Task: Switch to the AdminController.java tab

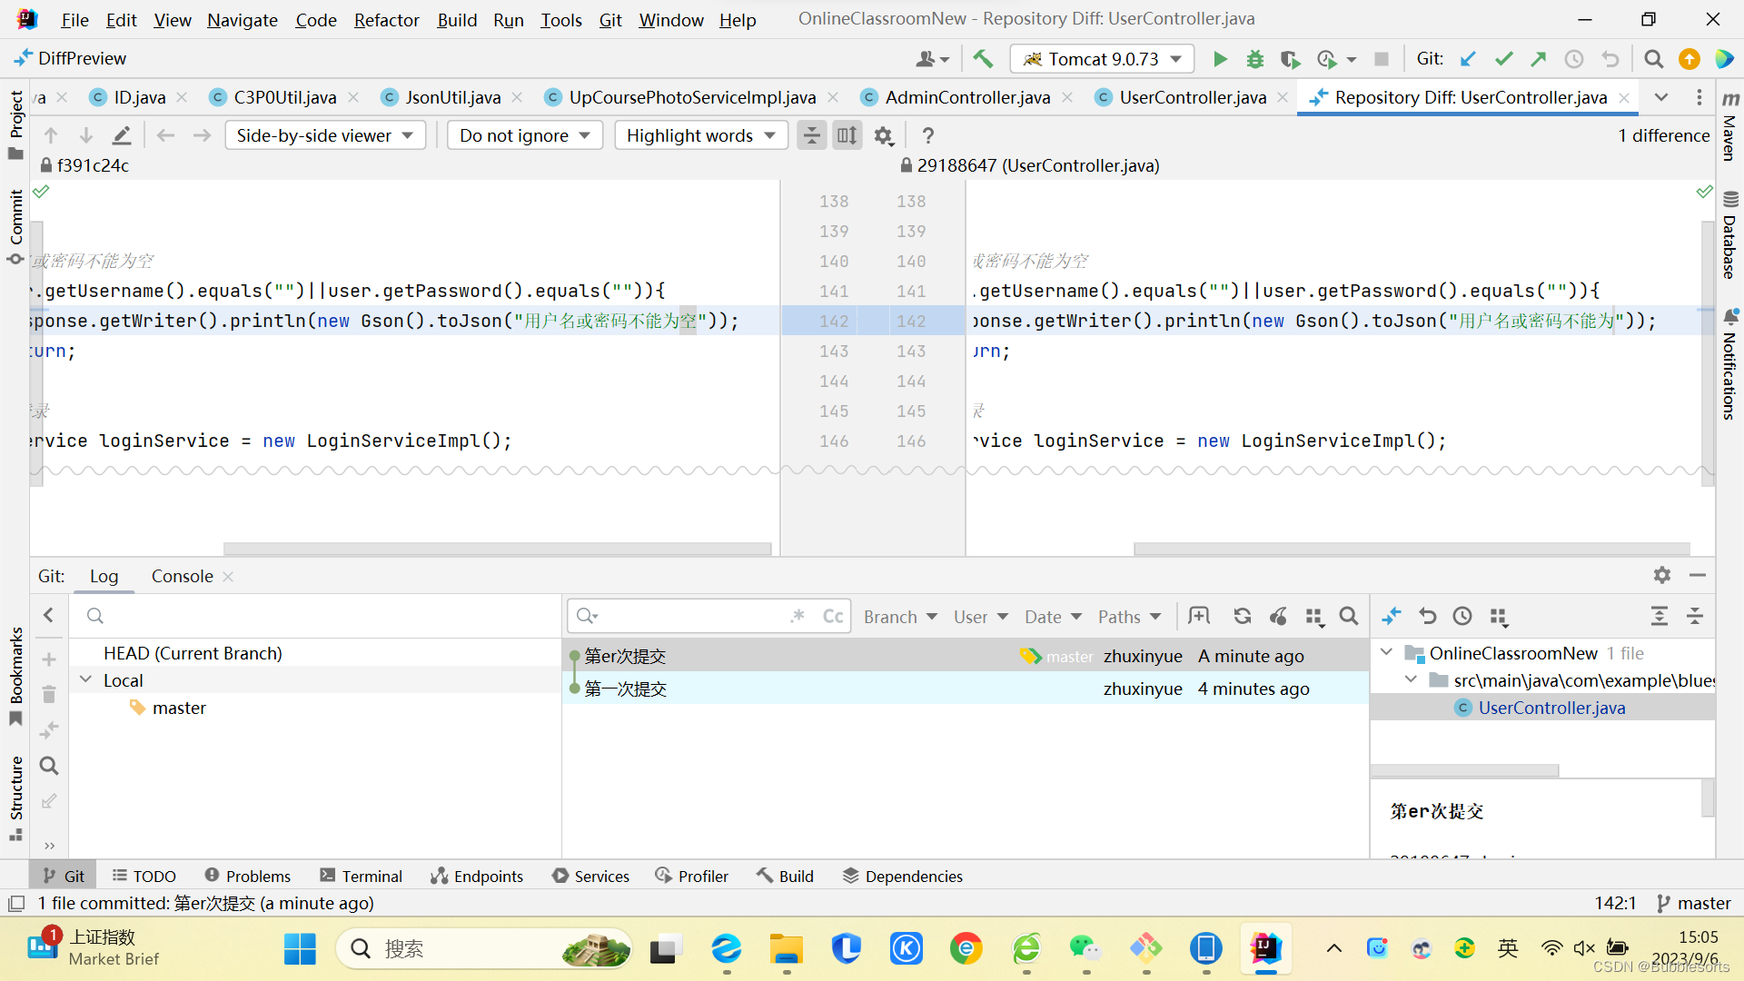Action: click(966, 97)
